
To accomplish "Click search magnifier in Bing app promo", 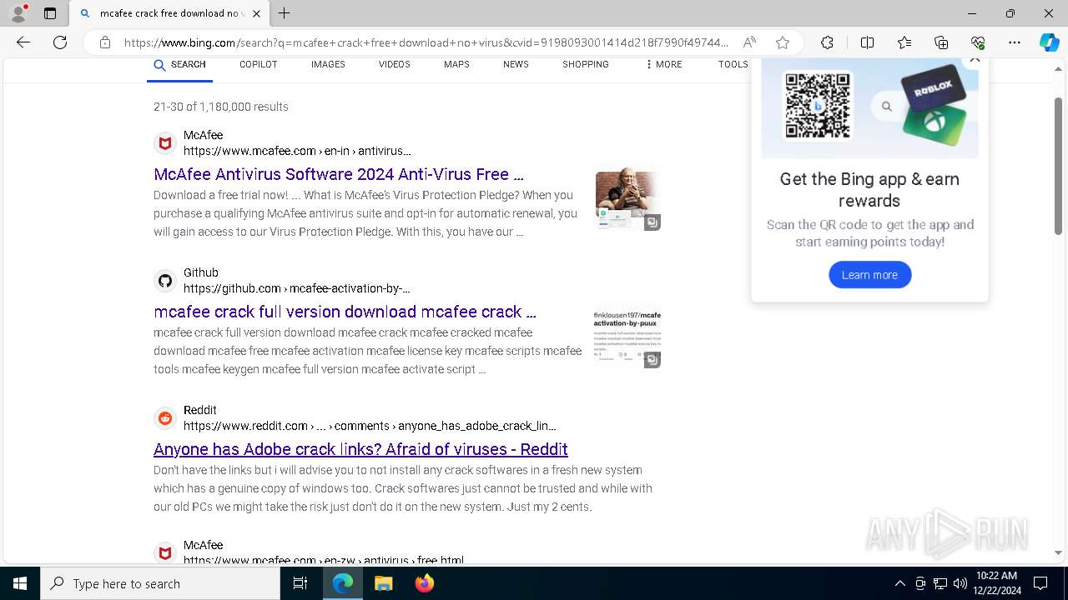I will [887, 106].
